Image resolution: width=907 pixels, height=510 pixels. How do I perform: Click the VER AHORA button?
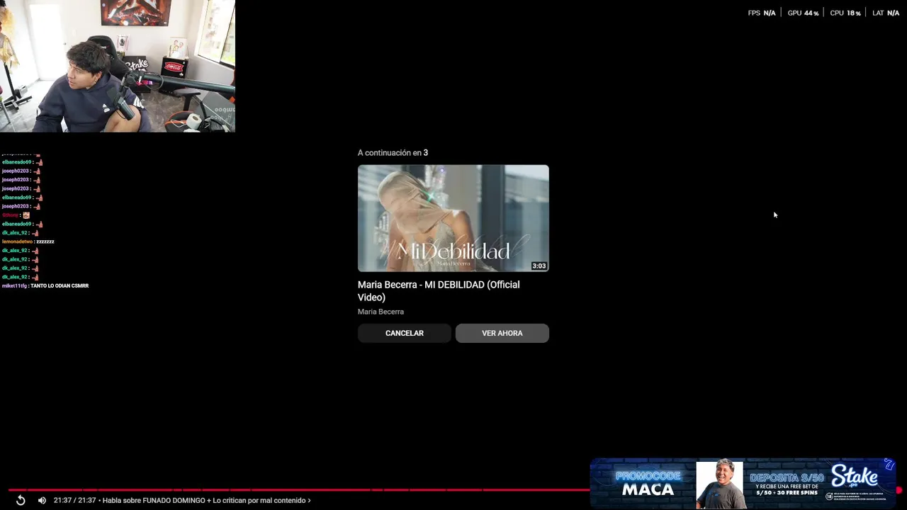502,333
